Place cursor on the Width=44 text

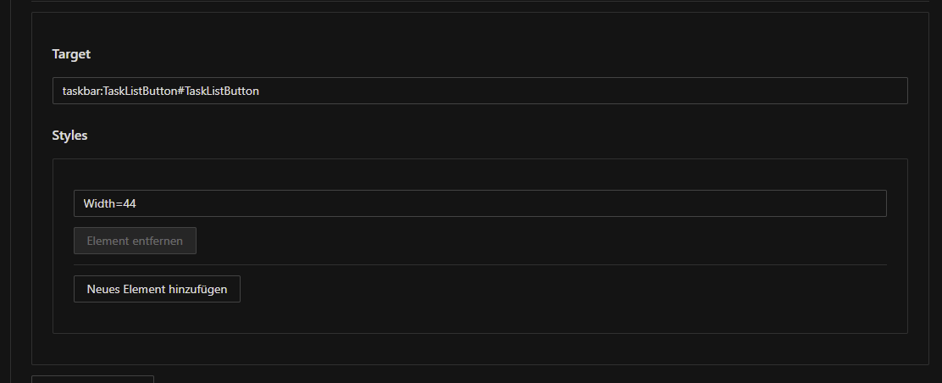click(x=110, y=204)
